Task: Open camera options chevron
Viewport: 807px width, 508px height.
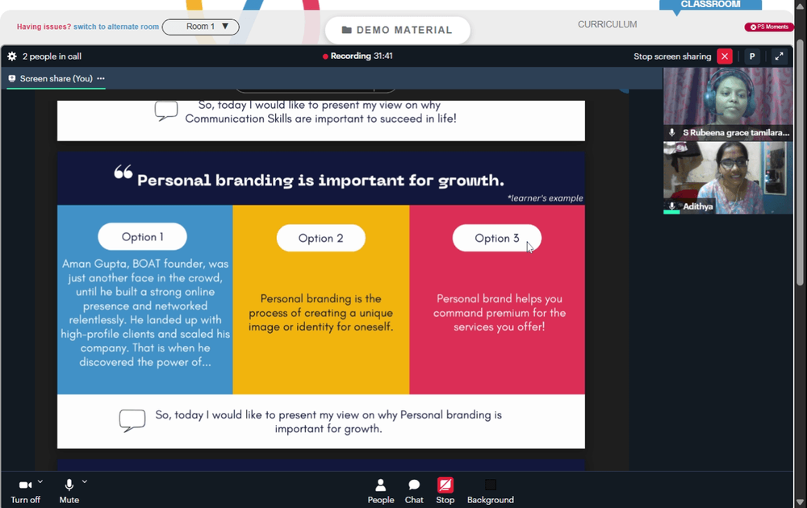Action: 40,481
